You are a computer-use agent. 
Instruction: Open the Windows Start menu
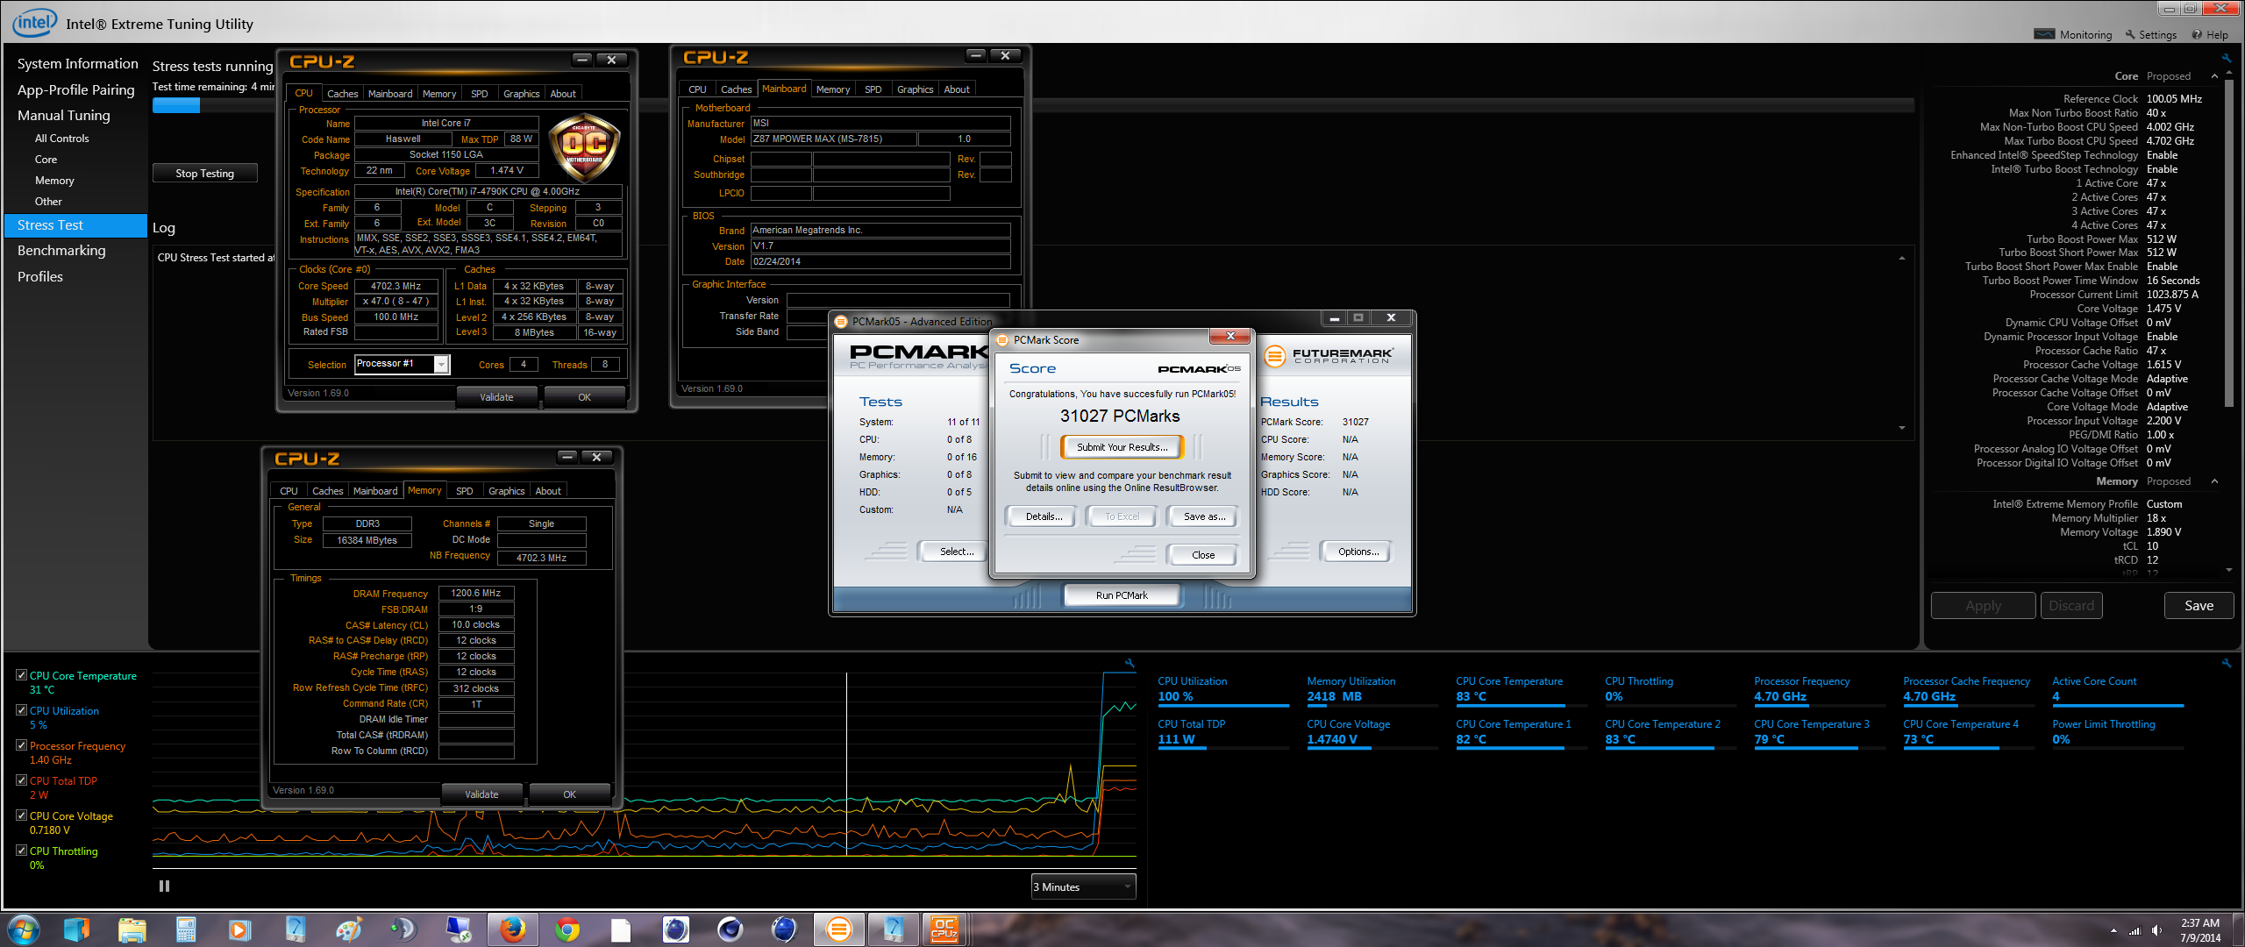24,929
